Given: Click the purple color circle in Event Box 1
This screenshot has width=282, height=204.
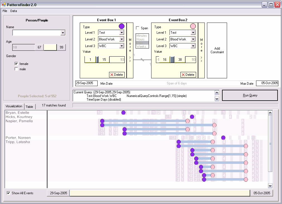Looking at the screenshot, I should 122,26.
